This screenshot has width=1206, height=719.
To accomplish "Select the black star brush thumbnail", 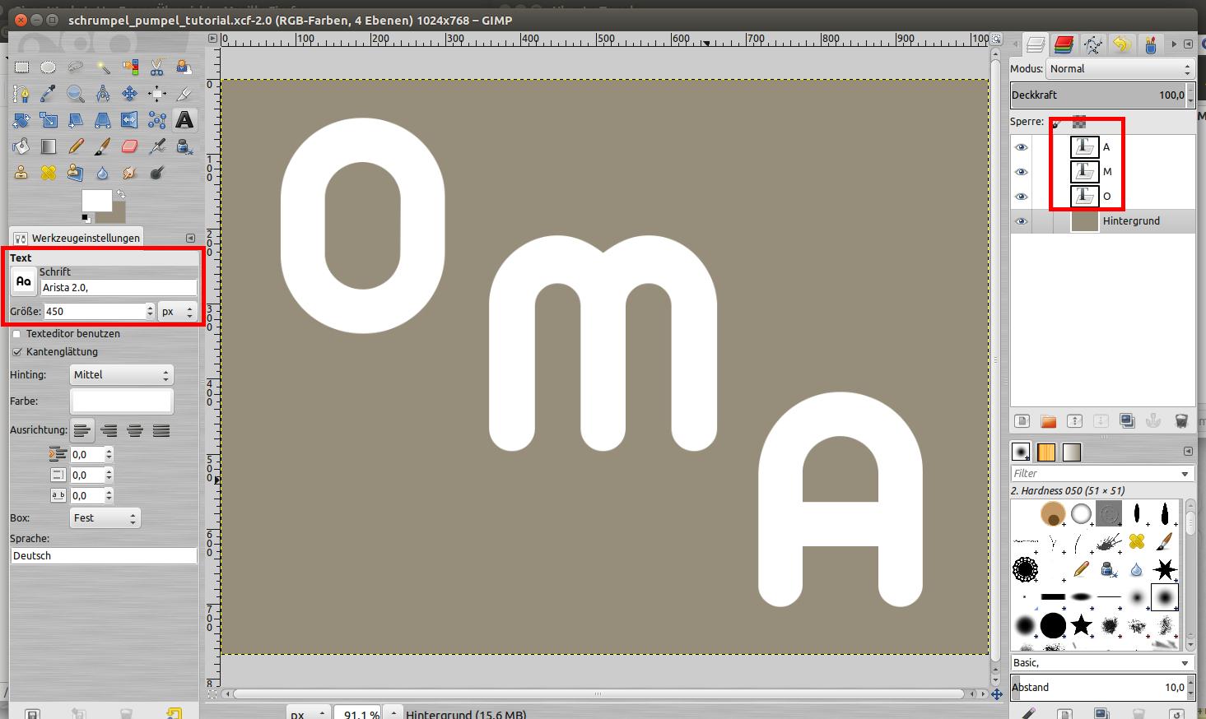I will pos(1081,625).
